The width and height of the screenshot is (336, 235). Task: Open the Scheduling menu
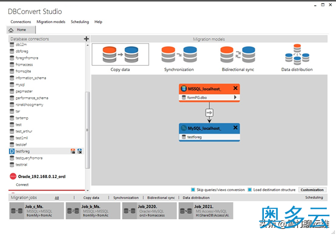click(x=79, y=22)
